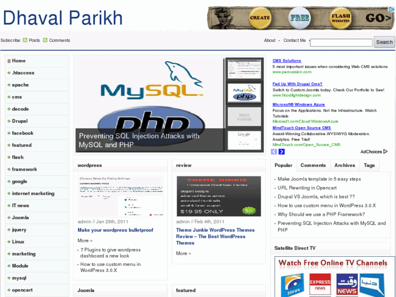Open the internet marketing sidebar category

[37, 193]
